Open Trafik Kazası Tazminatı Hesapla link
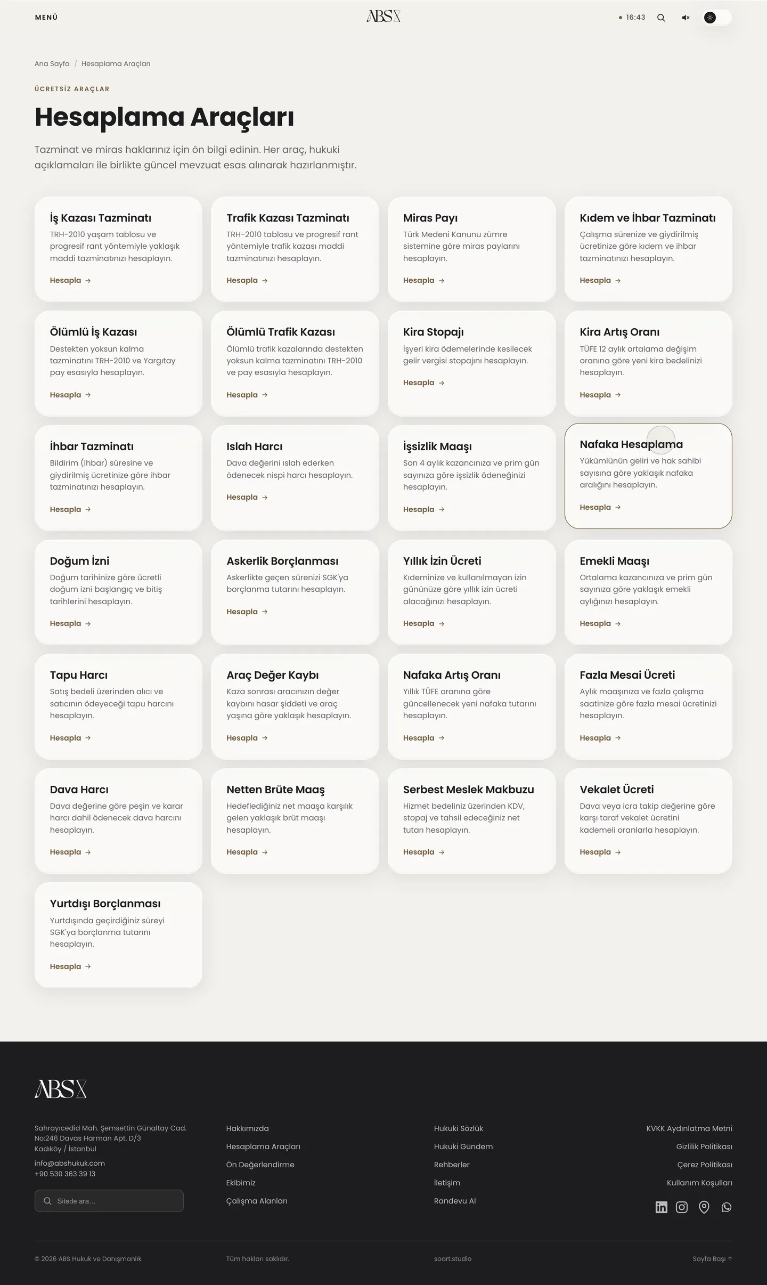This screenshot has height=1285, width=767. (247, 281)
